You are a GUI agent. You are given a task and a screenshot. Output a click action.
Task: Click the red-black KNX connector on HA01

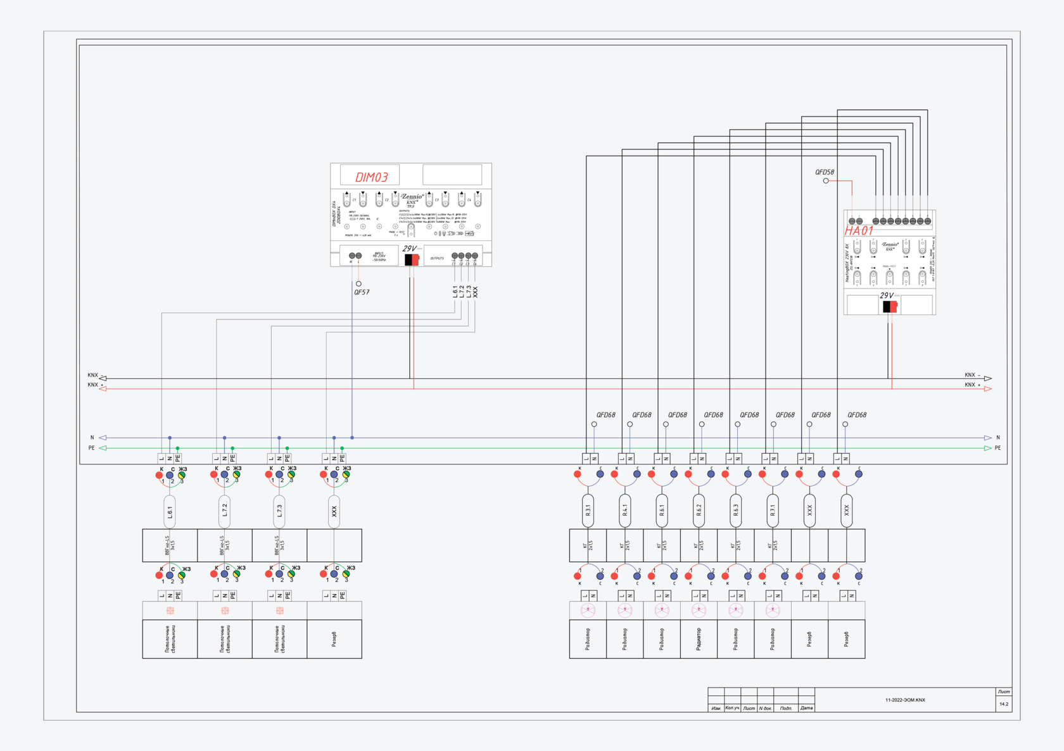890,307
